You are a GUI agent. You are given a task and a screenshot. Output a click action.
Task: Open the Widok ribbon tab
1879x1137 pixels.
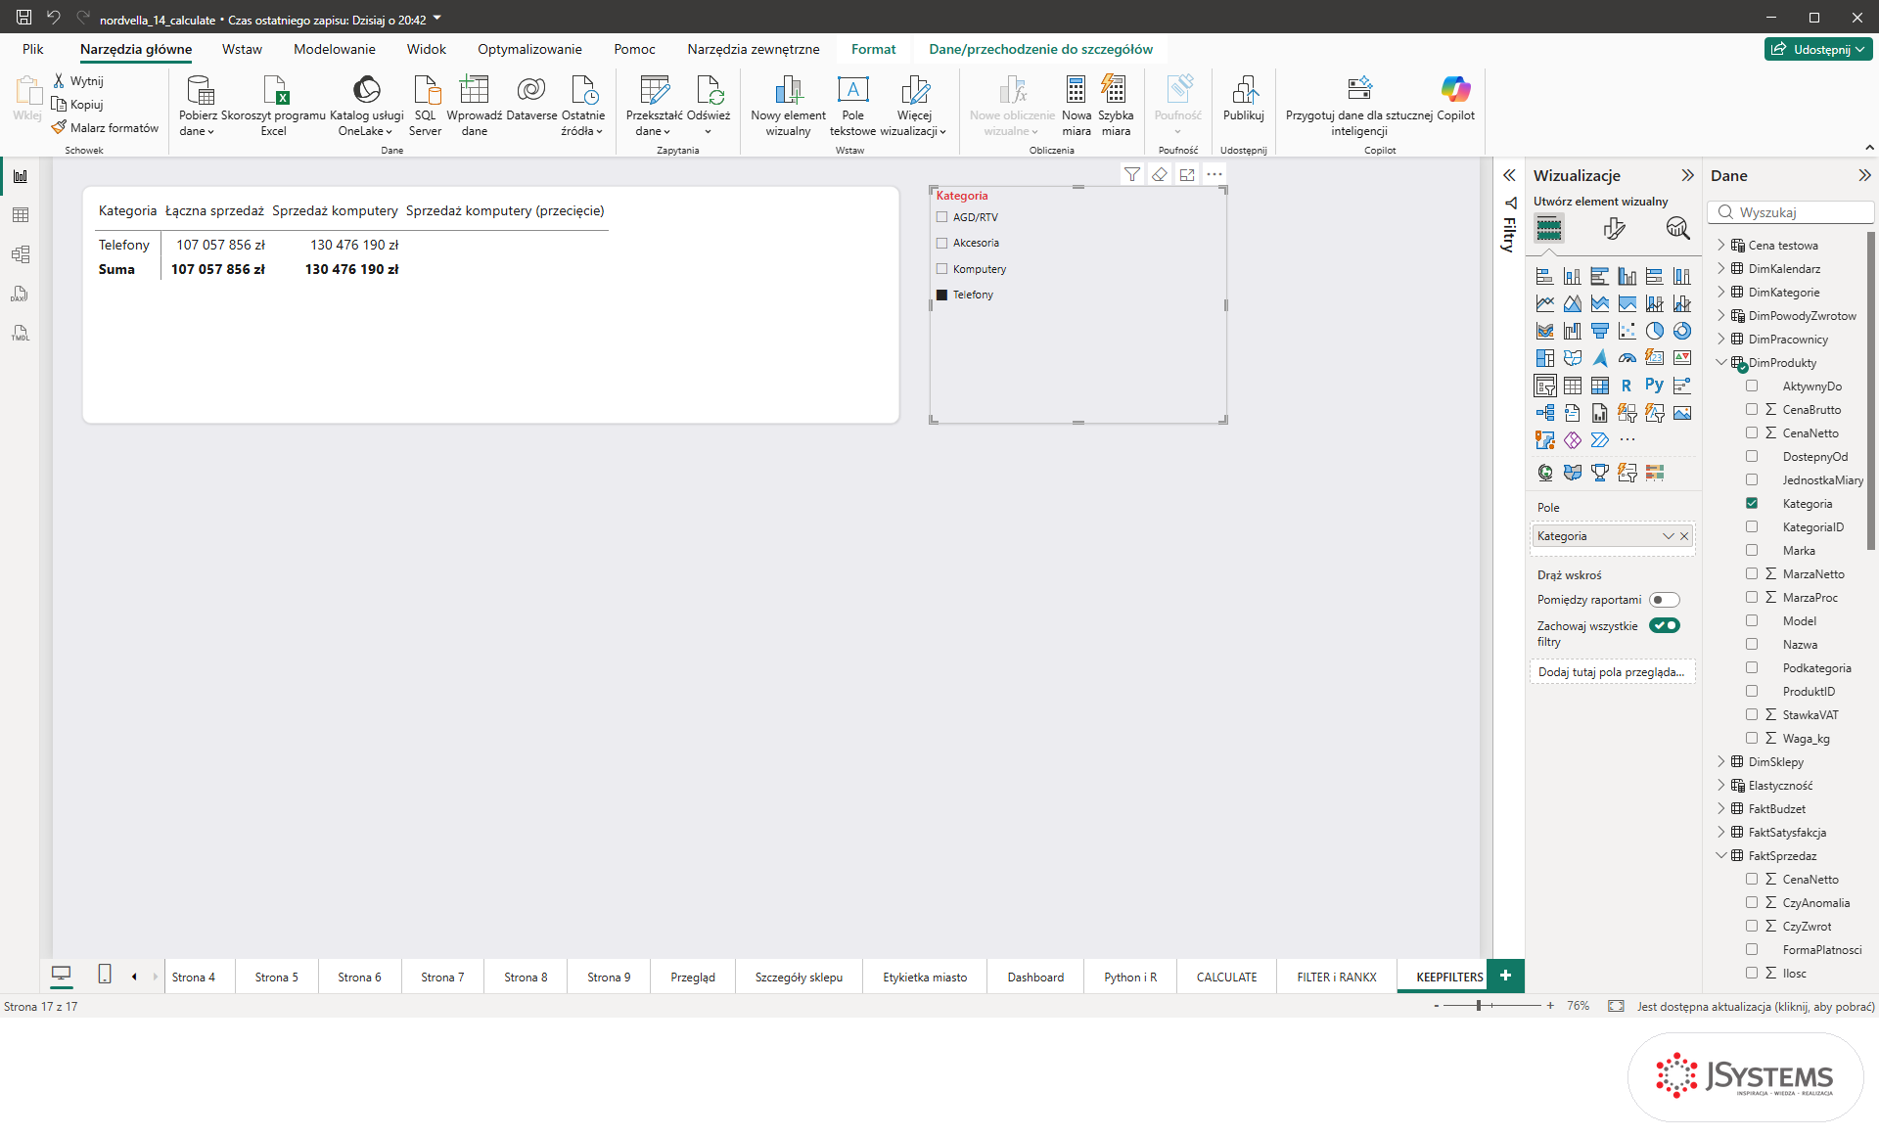tap(426, 49)
